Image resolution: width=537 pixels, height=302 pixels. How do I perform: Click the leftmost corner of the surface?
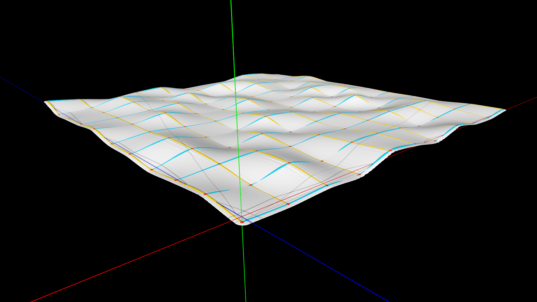click(x=46, y=102)
